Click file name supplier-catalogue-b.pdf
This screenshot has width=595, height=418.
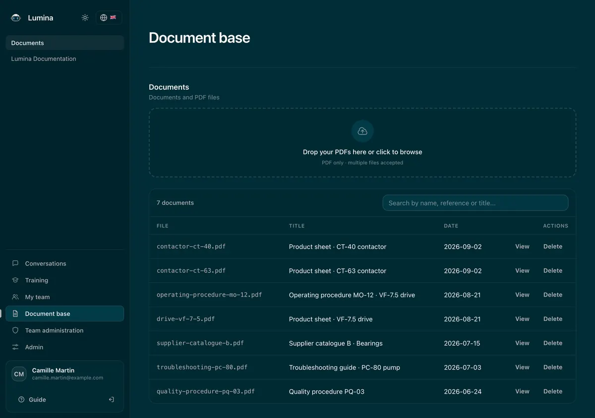(x=200, y=343)
